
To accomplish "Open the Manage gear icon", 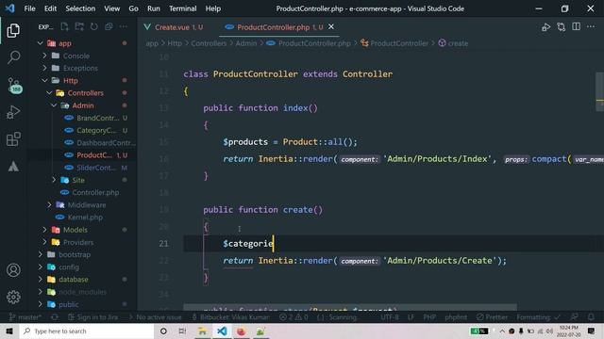I will [x=13, y=297].
